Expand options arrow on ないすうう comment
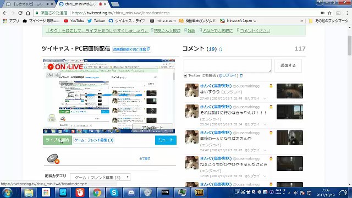Viewport: 352px width, 198px height. tap(265, 98)
